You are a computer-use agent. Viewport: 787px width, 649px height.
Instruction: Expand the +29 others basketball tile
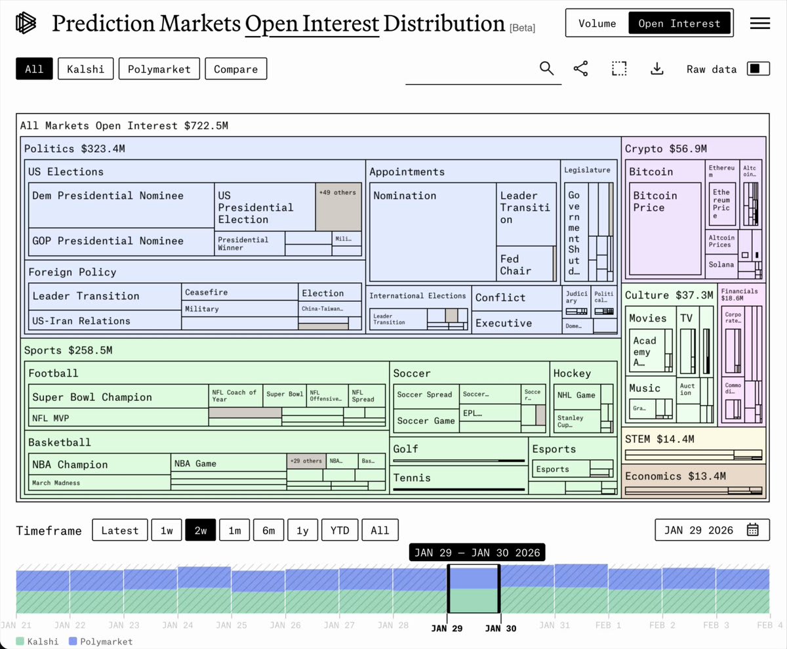[306, 461]
